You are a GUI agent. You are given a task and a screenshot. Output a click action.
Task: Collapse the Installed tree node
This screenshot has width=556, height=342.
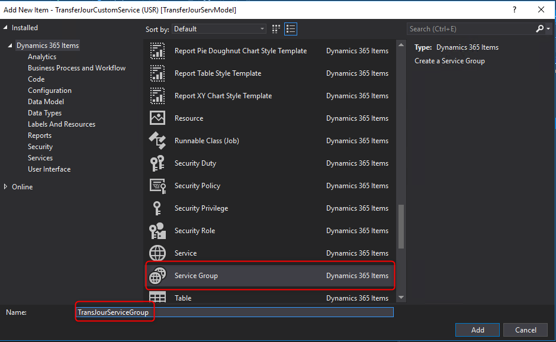[5, 28]
